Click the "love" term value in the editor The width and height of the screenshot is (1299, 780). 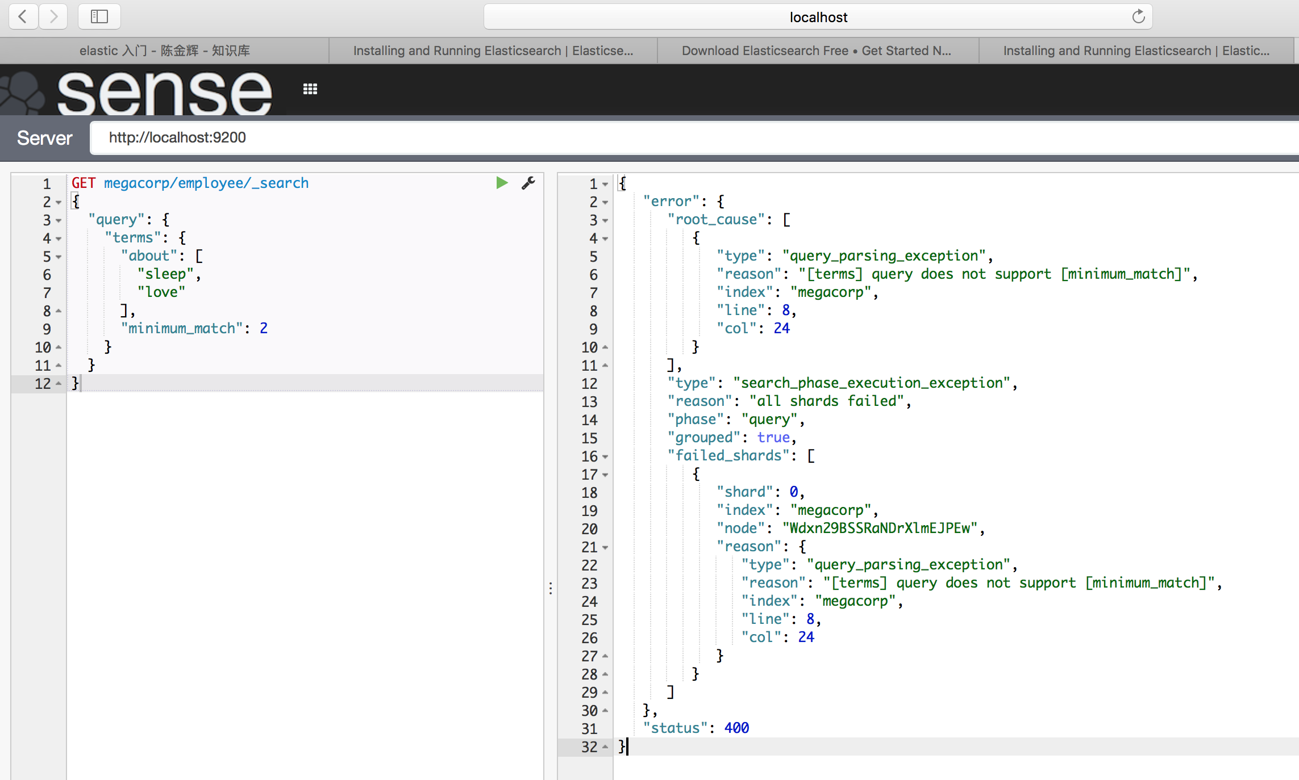click(161, 292)
